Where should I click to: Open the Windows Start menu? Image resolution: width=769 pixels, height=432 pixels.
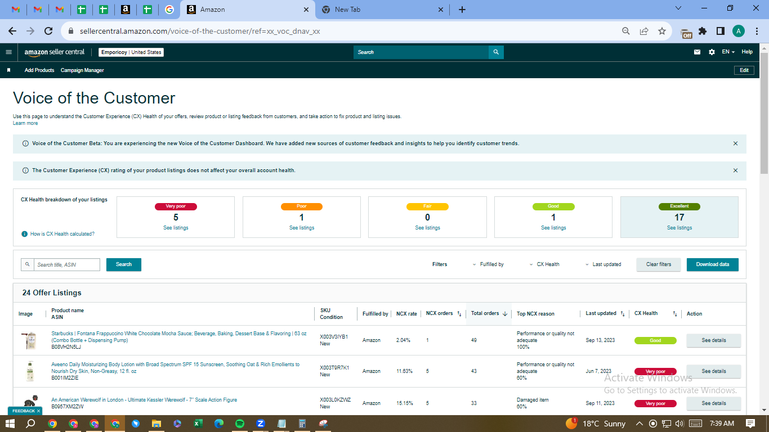[10, 424]
